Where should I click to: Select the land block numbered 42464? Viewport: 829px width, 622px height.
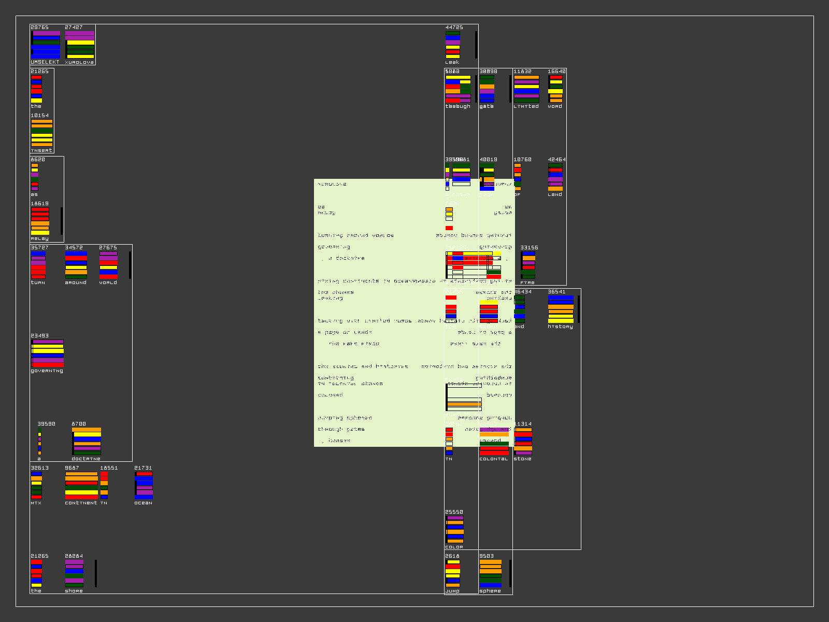pos(555,177)
